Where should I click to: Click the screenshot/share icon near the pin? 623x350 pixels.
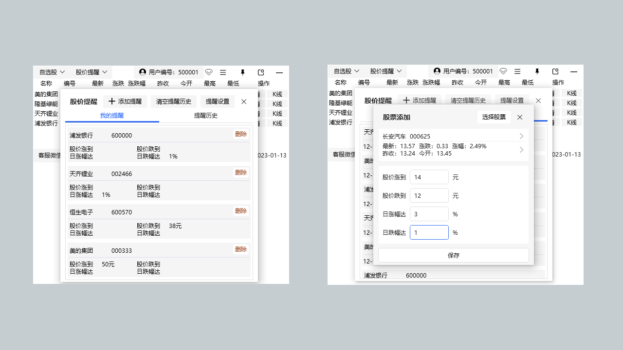[261, 71]
